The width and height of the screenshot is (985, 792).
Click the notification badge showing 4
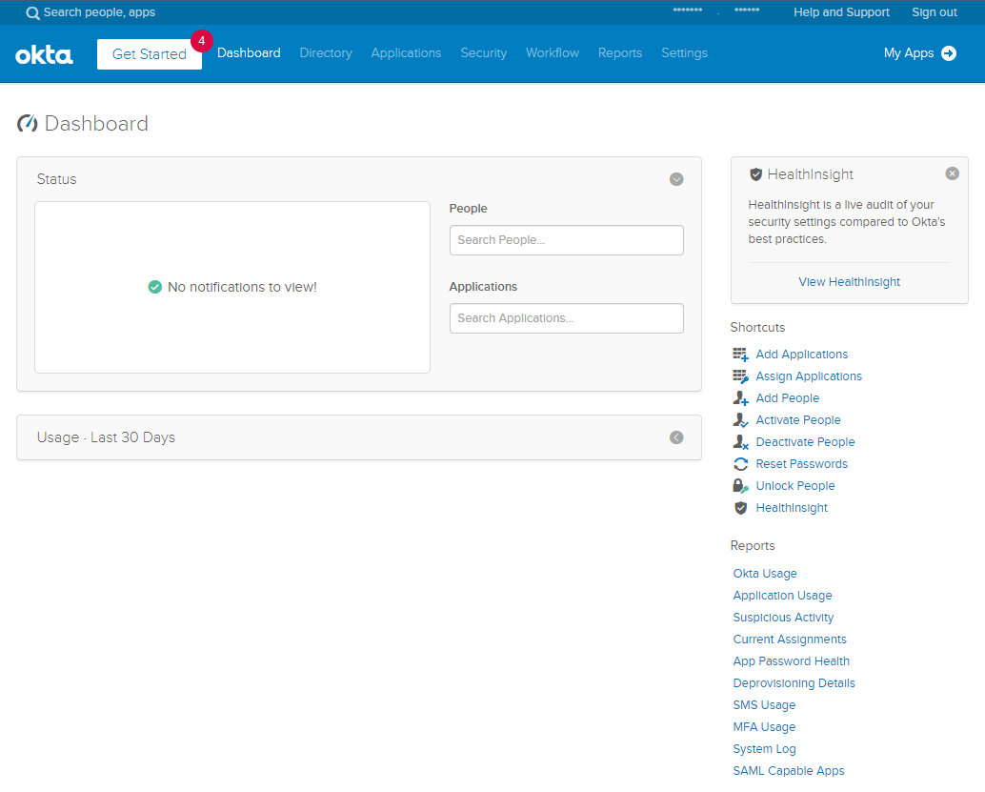[x=202, y=41]
